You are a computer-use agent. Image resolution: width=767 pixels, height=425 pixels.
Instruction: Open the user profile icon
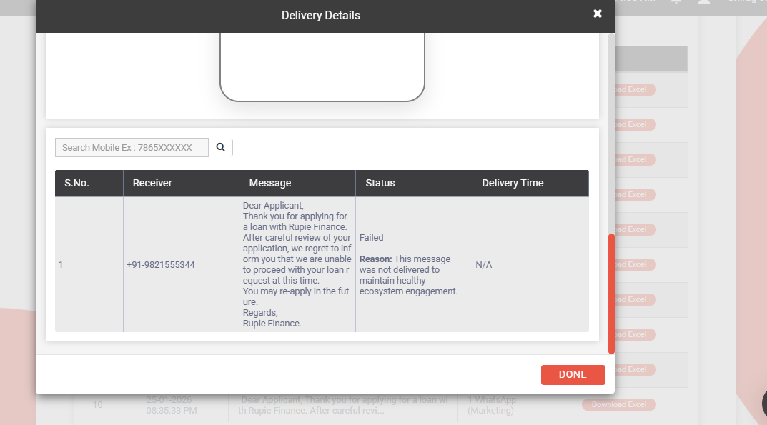[x=704, y=2]
